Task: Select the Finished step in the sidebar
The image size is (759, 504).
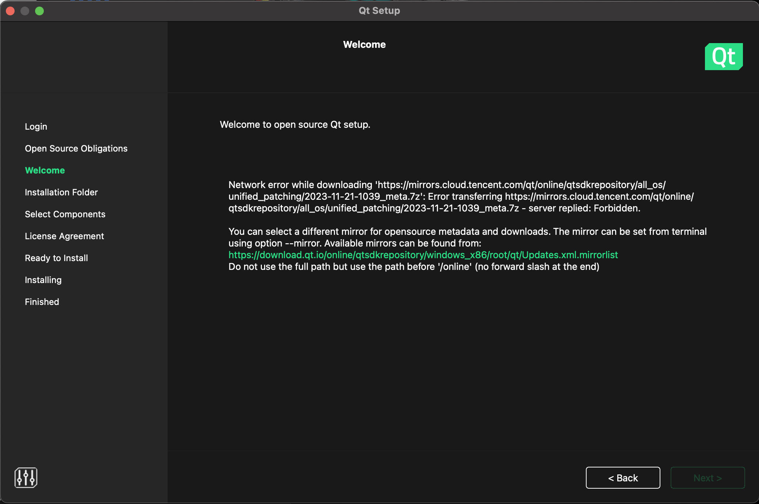Action: pyautogui.click(x=42, y=302)
